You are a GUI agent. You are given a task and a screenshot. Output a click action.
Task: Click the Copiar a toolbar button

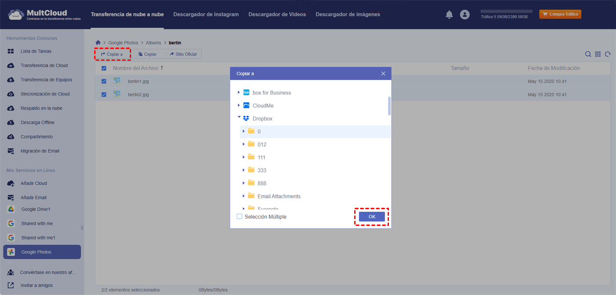tap(112, 54)
